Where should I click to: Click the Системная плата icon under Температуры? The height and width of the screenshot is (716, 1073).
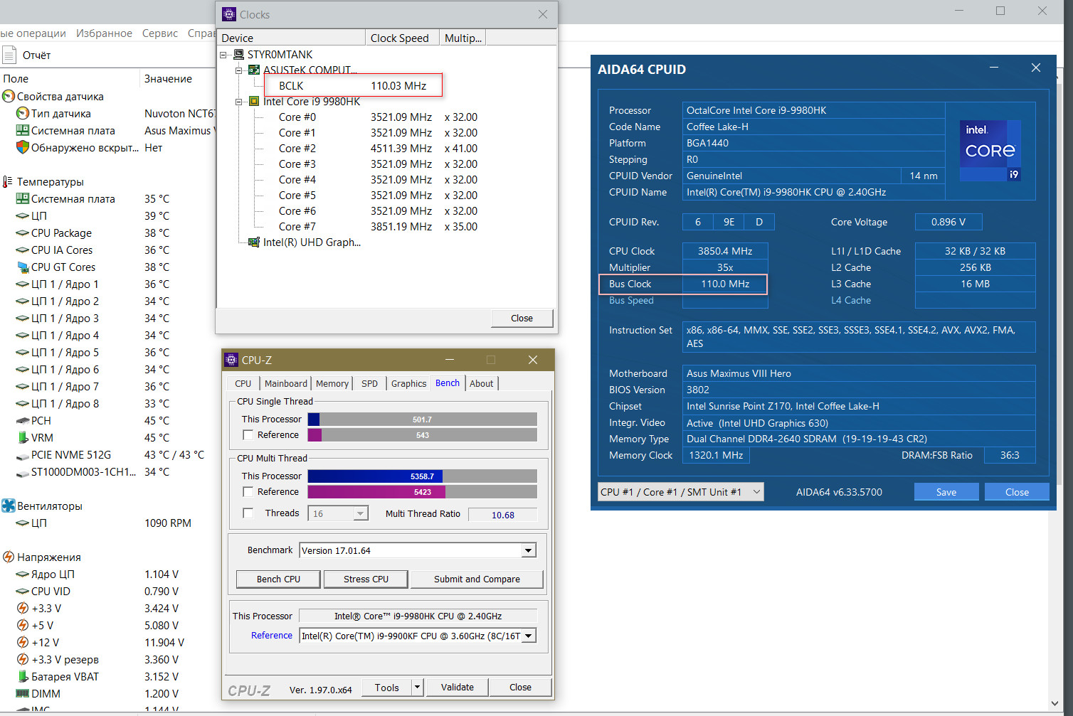23,198
